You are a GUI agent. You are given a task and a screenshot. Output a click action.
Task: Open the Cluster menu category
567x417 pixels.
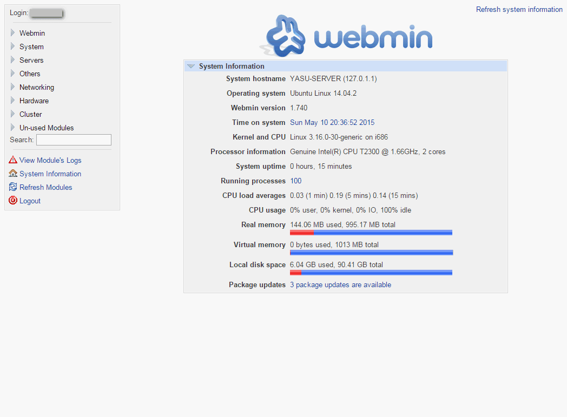coord(31,114)
